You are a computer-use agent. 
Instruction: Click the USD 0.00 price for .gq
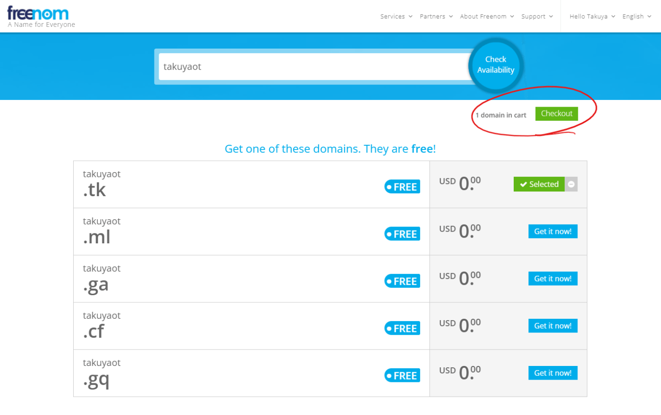pos(460,372)
